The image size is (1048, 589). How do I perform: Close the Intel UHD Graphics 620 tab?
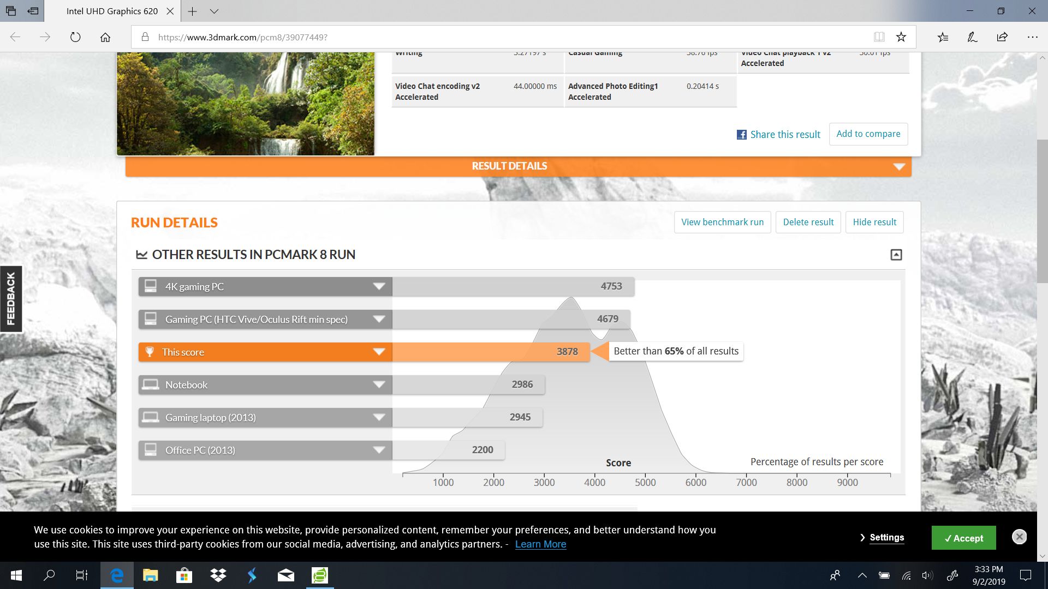pyautogui.click(x=170, y=11)
